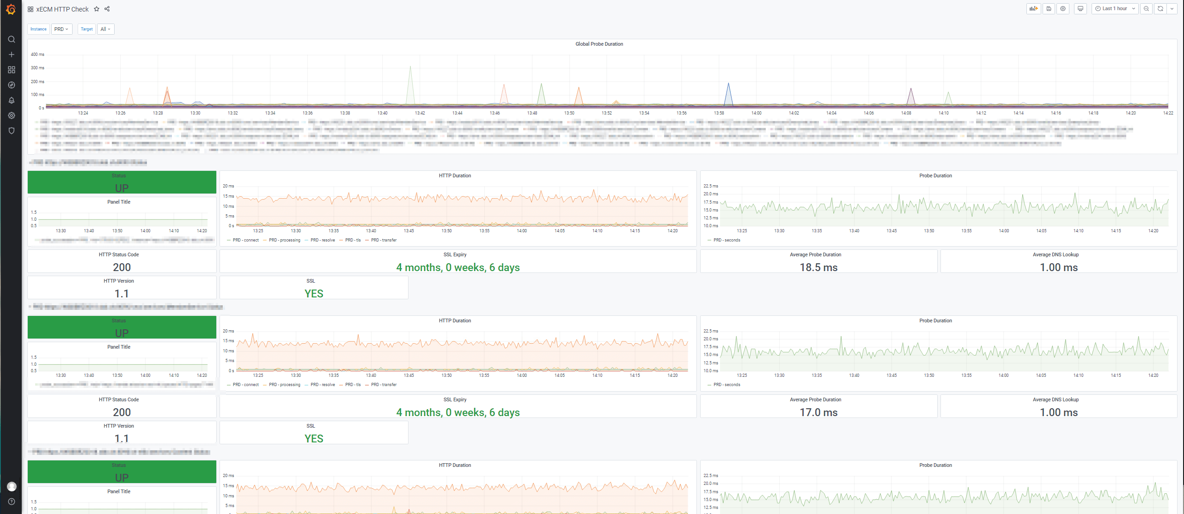Image resolution: width=1184 pixels, height=514 pixels.
Task: Toggle PRD - connect series in first HTTP Duration legend
Action: (245, 240)
